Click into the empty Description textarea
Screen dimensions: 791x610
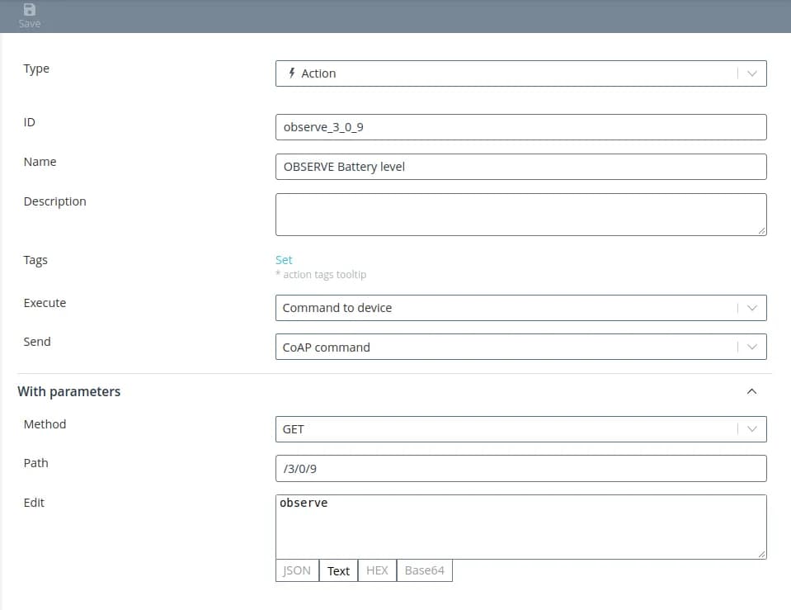(520, 215)
